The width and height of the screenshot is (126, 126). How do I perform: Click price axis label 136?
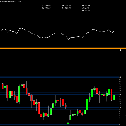coord(120,95)
